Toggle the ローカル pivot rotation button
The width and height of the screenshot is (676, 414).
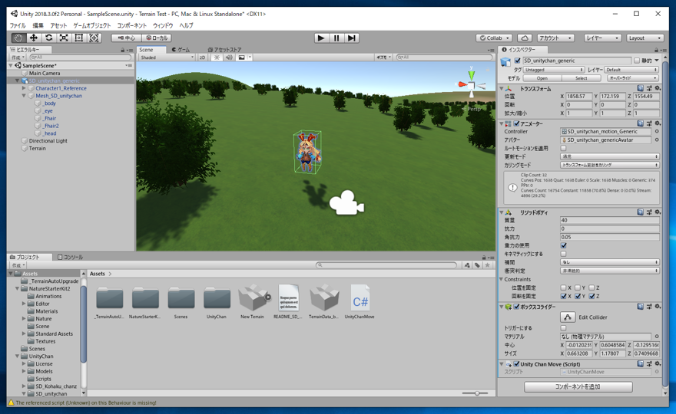(x=157, y=38)
